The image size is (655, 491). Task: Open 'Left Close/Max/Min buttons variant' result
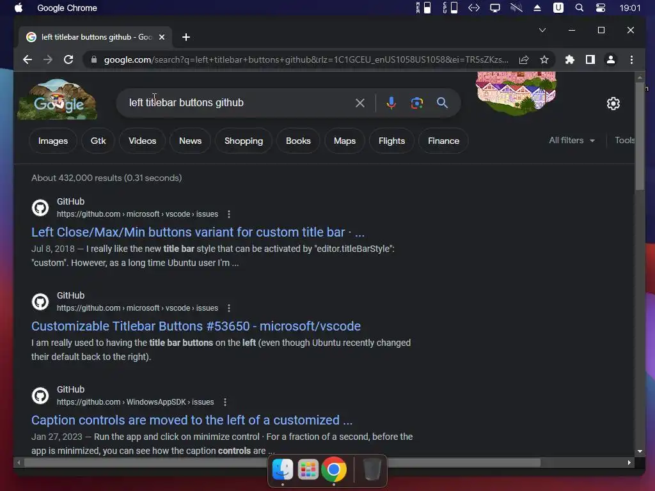198,232
